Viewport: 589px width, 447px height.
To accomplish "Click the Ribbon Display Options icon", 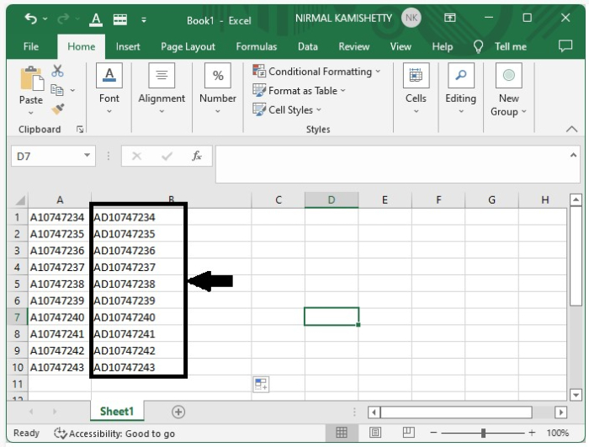I will tap(449, 18).
